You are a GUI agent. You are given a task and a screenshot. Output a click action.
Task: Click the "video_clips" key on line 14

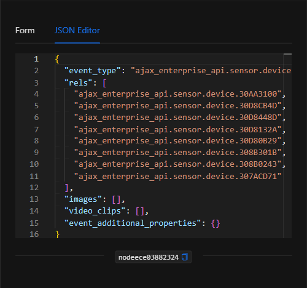pyautogui.click(x=95, y=211)
